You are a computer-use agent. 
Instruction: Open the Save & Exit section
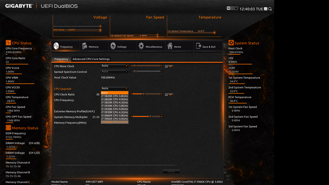coord(198,46)
